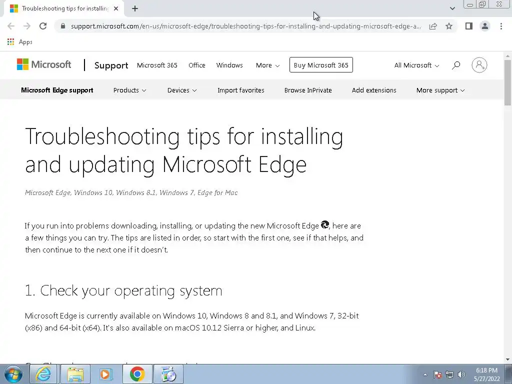This screenshot has width=512, height=384.
Task: Open tab search chevron
Action: (x=452, y=8)
